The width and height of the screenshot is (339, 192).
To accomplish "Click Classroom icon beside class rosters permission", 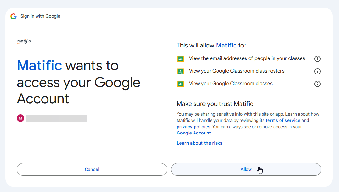I will pyautogui.click(x=180, y=71).
